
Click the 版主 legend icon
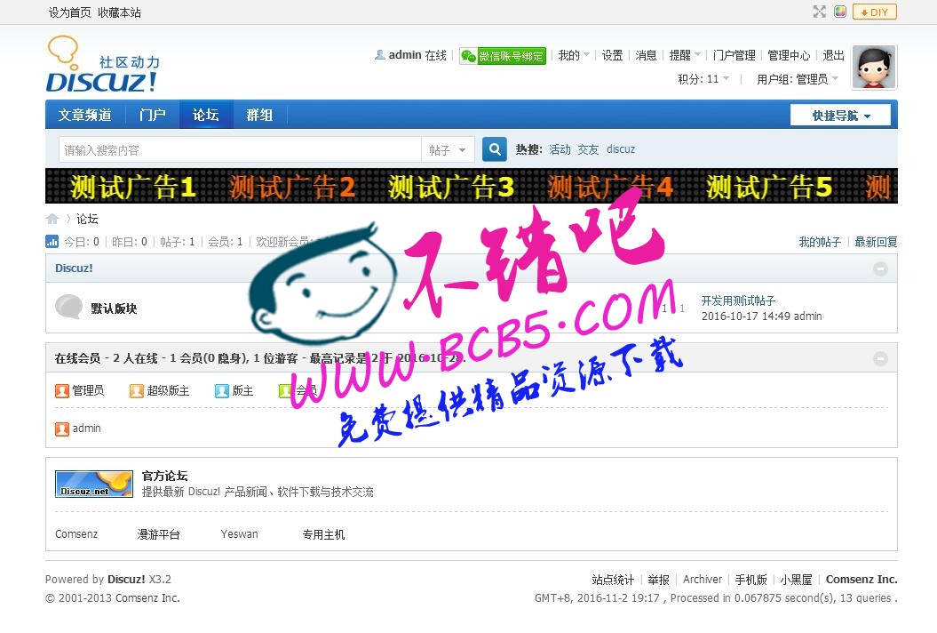(222, 390)
